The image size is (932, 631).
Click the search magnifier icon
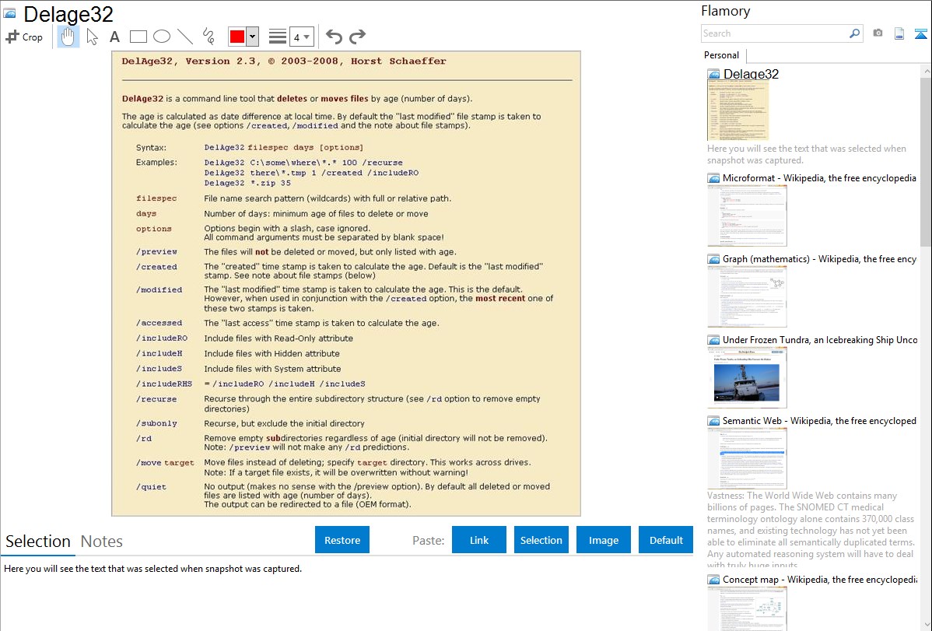854,33
